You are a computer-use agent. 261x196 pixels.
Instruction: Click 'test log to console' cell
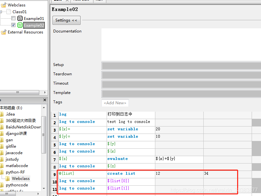point(131,123)
